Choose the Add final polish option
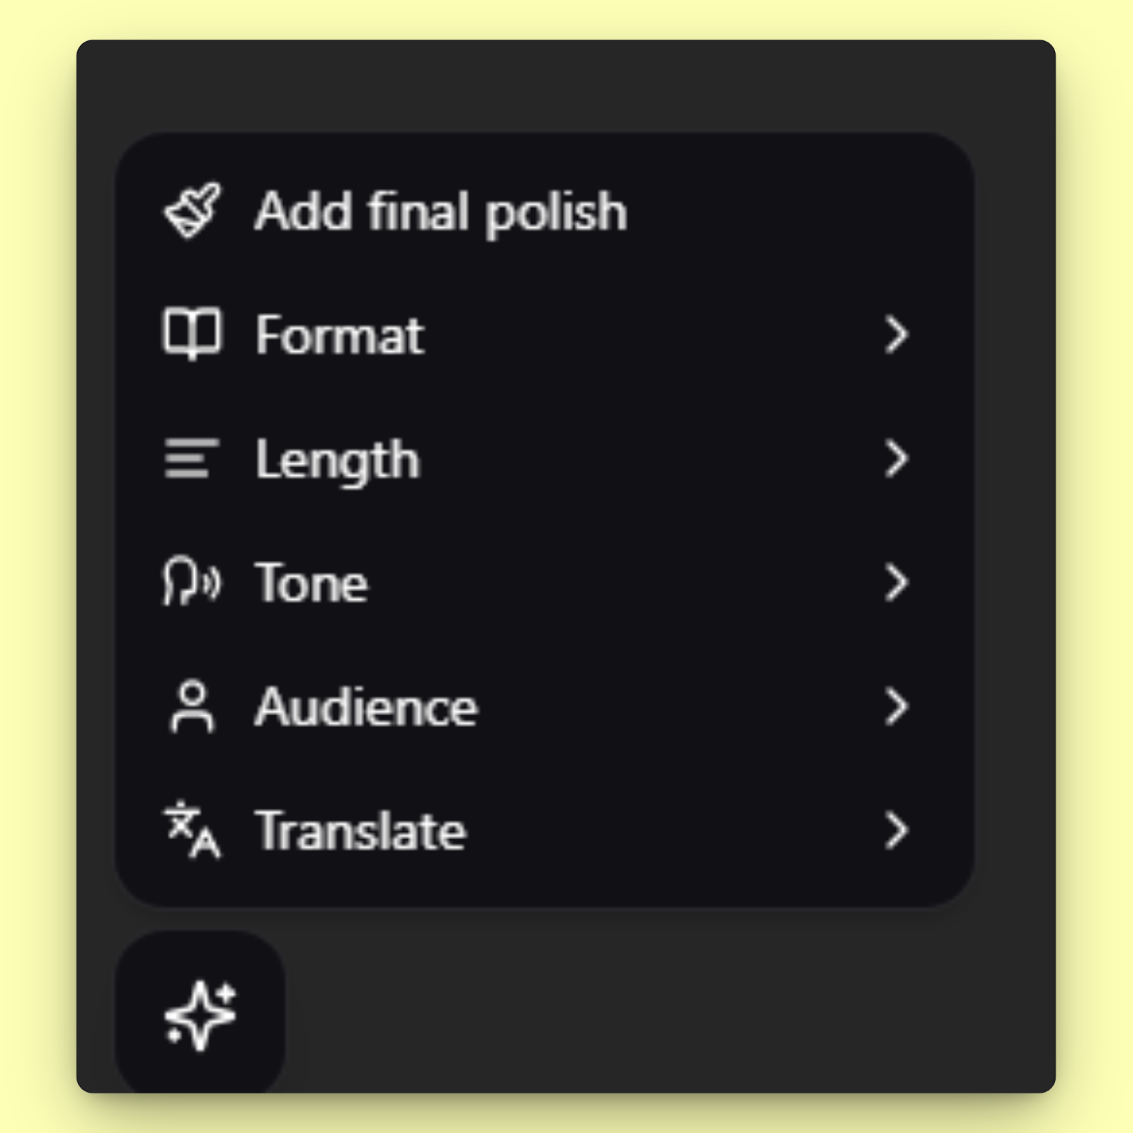The width and height of the screenshot is (1133, 1133). (440, 211)
